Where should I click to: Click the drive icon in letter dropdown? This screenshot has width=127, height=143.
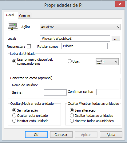(99, 62)
